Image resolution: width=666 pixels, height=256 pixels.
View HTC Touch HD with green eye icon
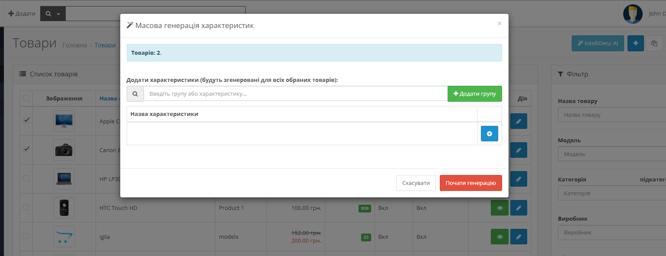[499, 208]
